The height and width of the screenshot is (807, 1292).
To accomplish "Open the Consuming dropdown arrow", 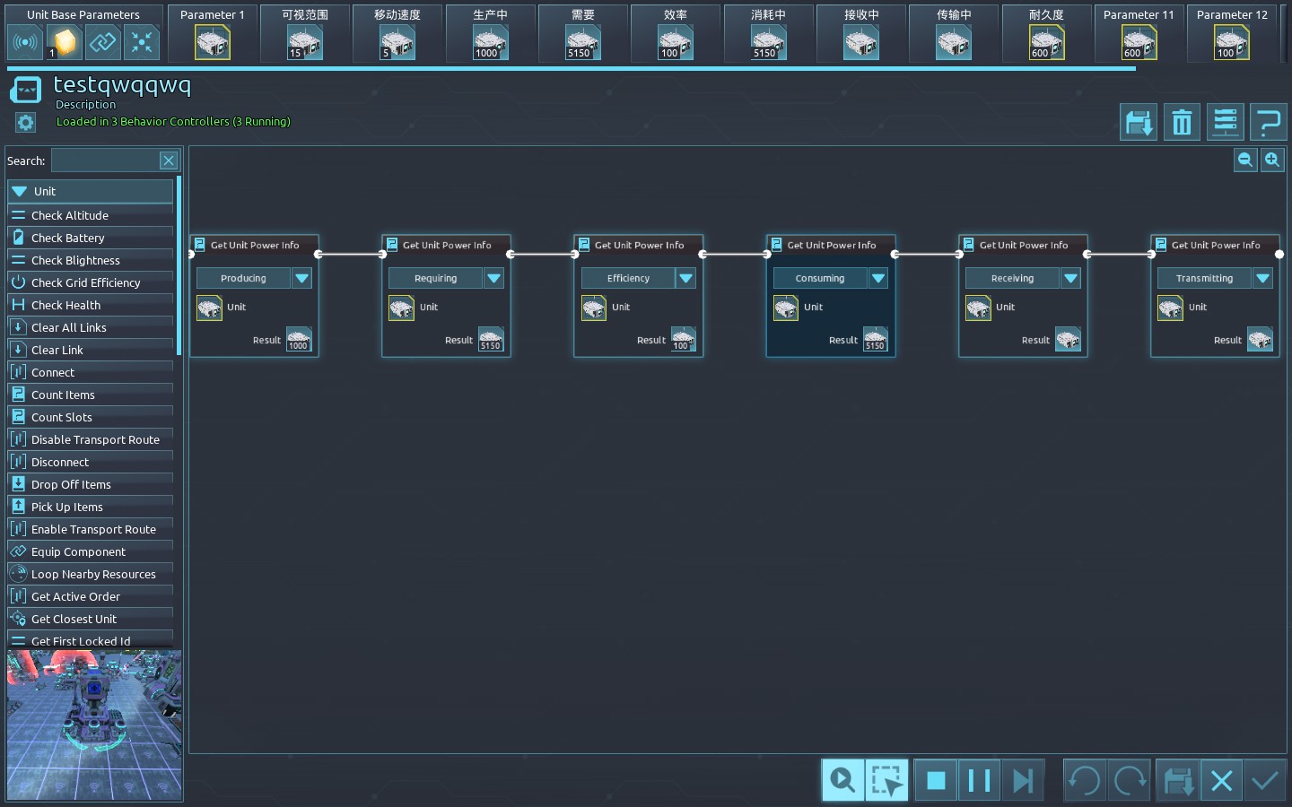I will [x=878, y=278].
